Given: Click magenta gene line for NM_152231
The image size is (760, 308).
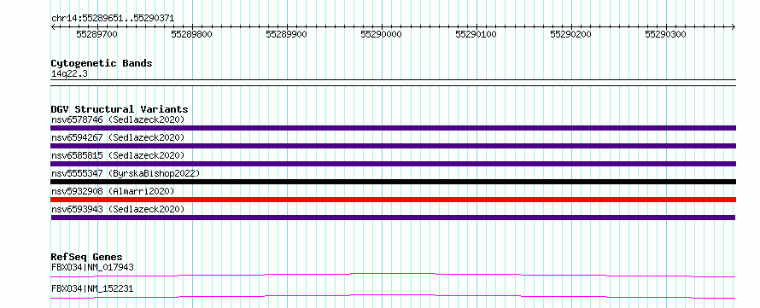Looking at the screenshot, I should 393,296.
